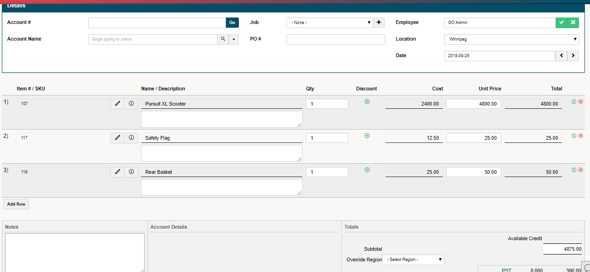The height and width of the screenshot is (272, 590).
Task: Advance the date with the right arrow
Action: point(573,55)
